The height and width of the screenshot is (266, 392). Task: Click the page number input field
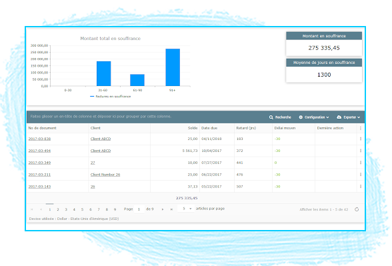139,209
